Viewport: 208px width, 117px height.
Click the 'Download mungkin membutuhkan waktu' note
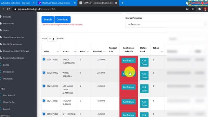coord(62,25)
